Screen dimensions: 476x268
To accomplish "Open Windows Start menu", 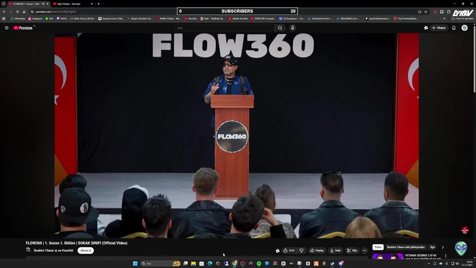I will (x=135, y=264).
